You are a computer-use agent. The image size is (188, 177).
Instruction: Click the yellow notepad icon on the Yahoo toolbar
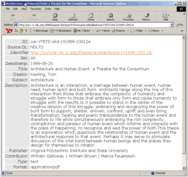(x=22, y=31)
